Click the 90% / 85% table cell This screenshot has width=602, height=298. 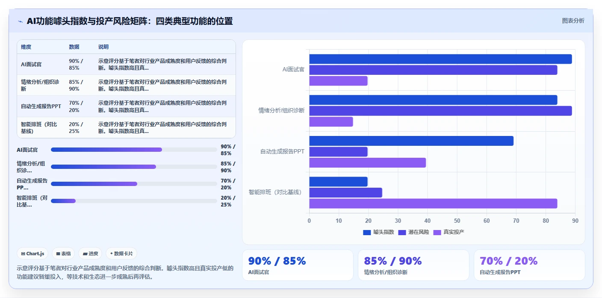pyautogui.click(x=76, y=64)
